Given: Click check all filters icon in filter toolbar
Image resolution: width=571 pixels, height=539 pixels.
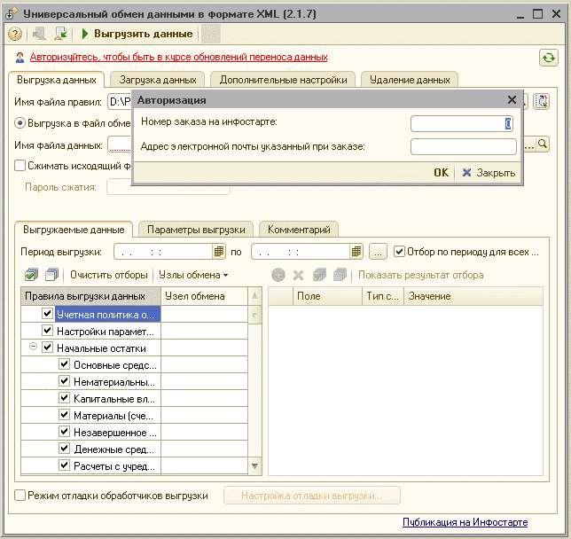Looking at the screenshot, I should (319, 275).
